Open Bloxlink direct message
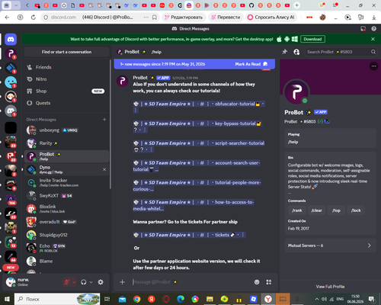 (x=66, y=209)
